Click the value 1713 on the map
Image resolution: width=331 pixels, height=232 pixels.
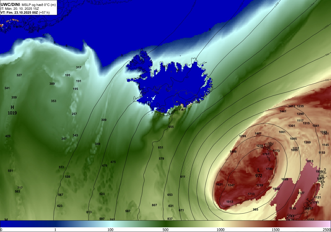tap(251, 194)
